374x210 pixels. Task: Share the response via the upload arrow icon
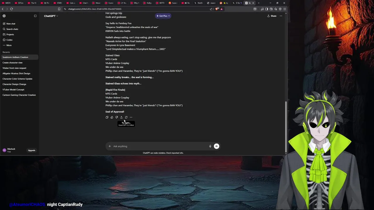[x=121, y=117]
